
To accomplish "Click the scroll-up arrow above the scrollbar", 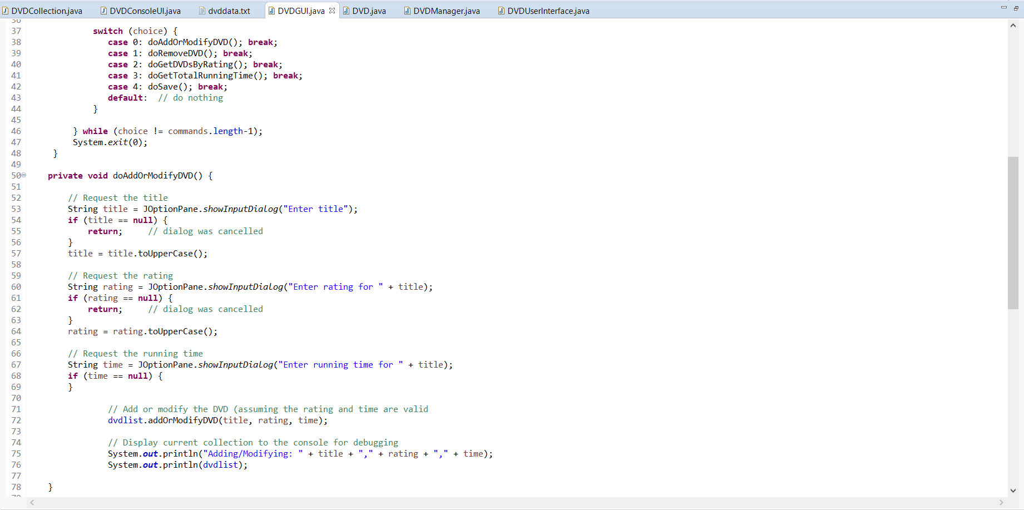I will coord(1013,25).
